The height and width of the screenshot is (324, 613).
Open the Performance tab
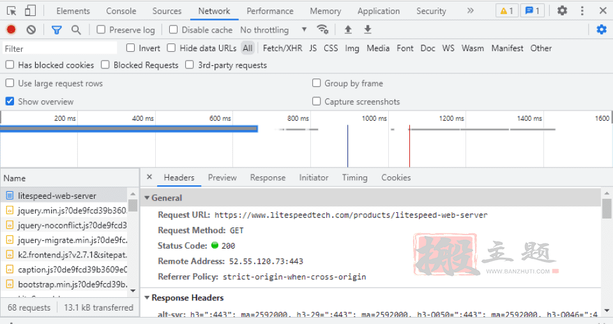tap(270, 11)
